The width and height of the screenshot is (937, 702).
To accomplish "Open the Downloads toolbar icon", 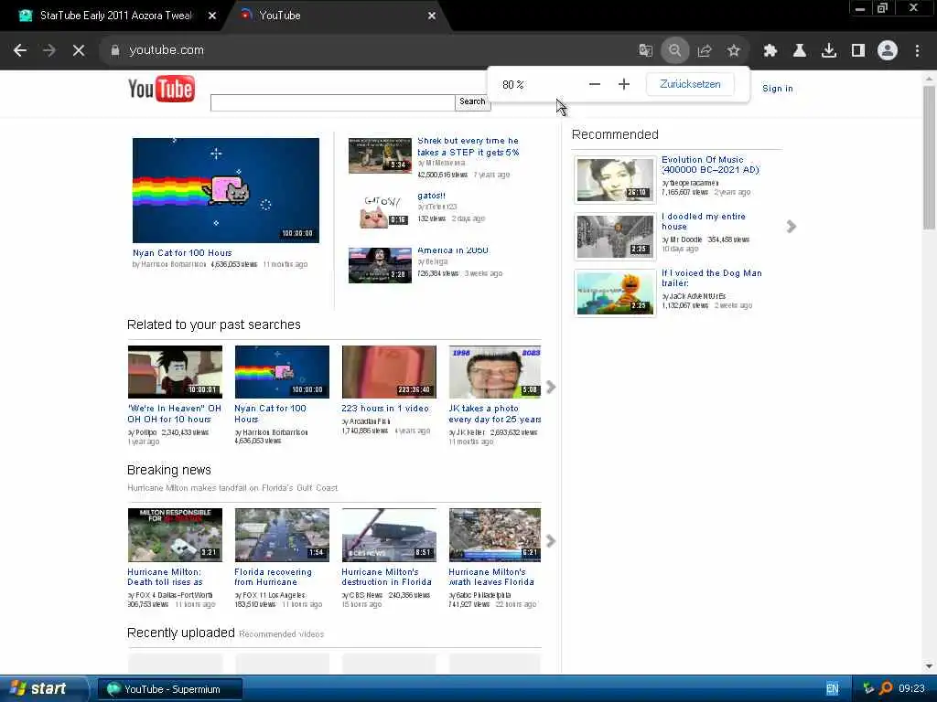I will click(x=829, y=51).
